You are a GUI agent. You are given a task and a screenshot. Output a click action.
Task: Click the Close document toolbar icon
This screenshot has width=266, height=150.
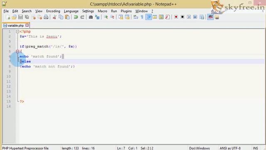(x=33, y=17)
